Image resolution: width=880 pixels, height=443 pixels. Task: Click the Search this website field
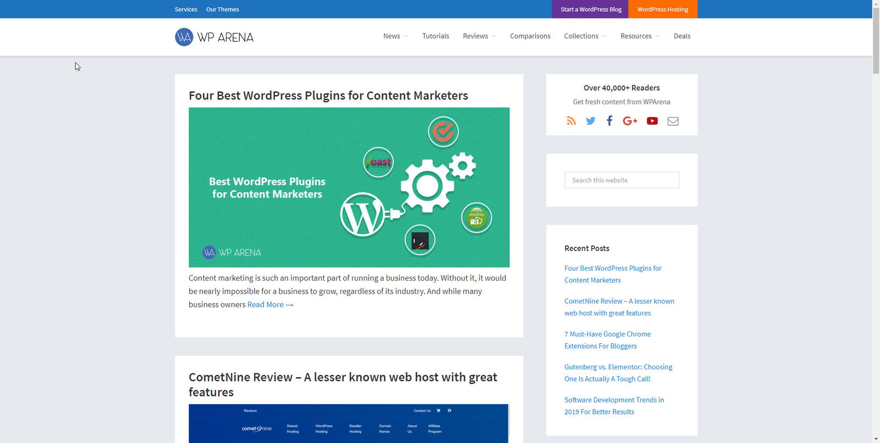[x=621, y=180]
